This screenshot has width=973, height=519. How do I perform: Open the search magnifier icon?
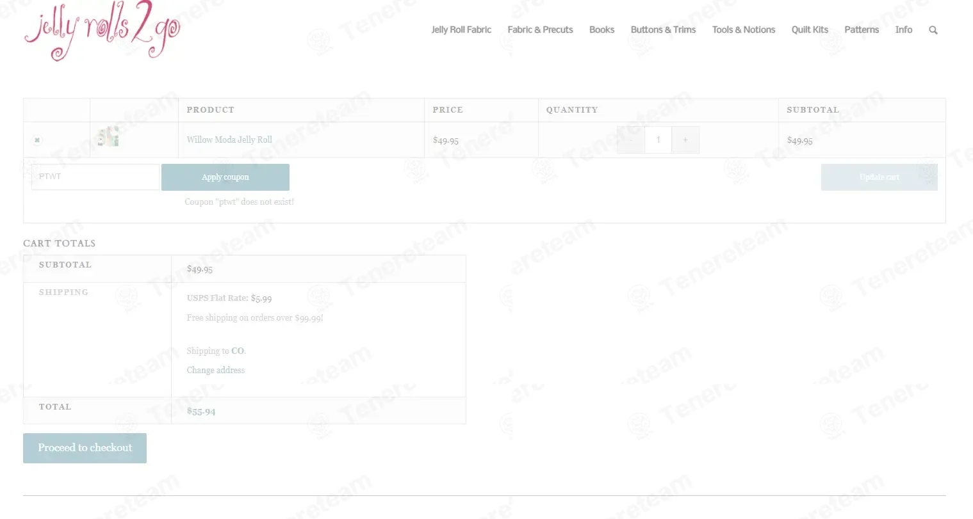[933, 30]
